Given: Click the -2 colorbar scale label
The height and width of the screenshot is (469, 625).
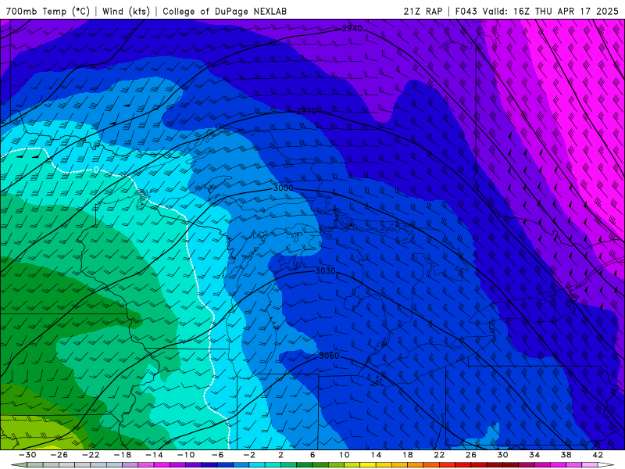Looking at the screenshot, I should tap(249, 455).
